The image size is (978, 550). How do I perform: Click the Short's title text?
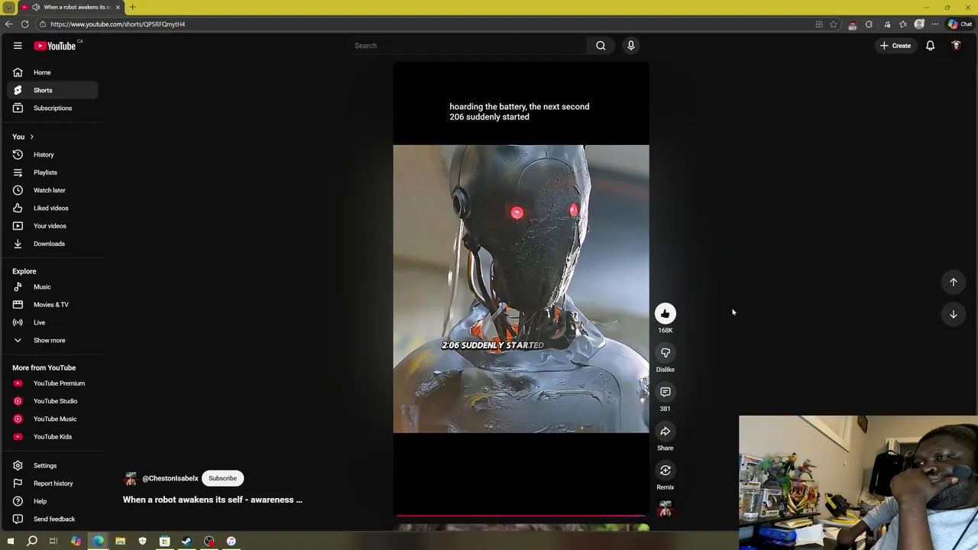212,500
